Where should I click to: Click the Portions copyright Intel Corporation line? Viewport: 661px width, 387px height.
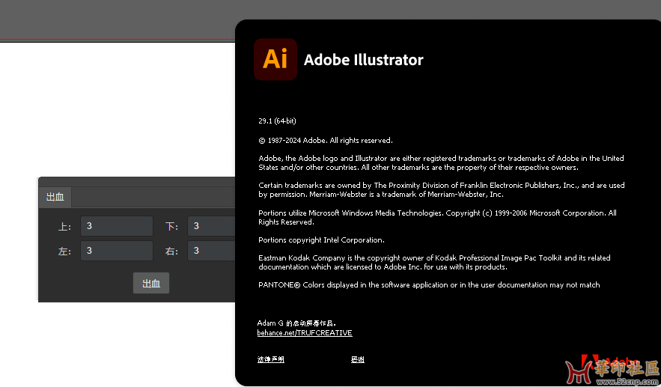coord(321,240)
